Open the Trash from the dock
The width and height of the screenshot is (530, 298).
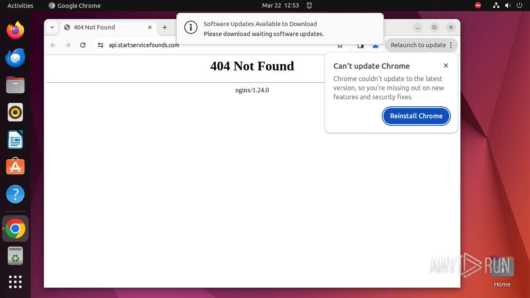(x=15, y=256)
